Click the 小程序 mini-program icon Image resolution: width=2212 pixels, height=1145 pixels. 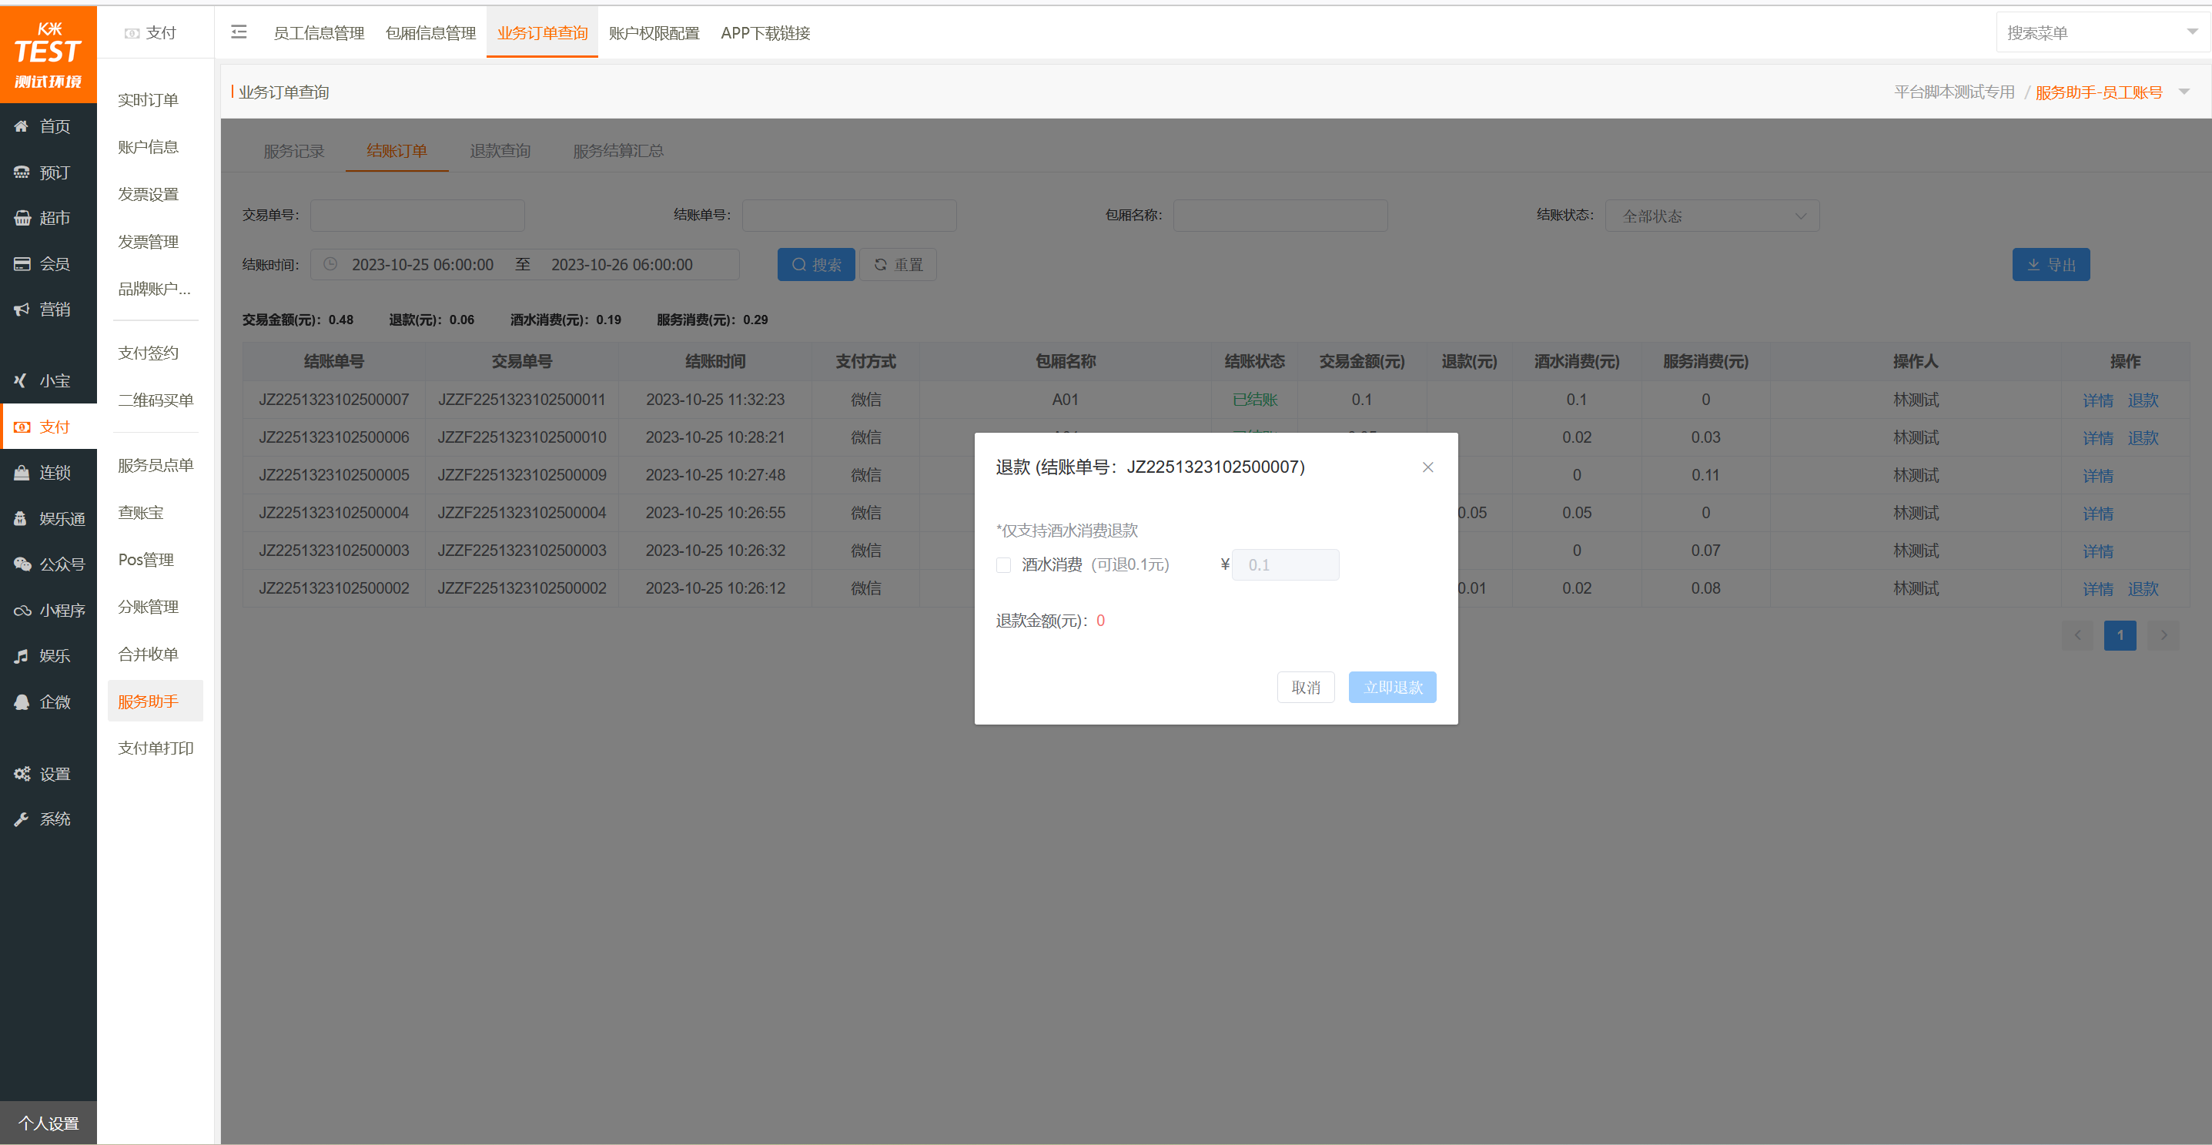click(x=22, y=611)
